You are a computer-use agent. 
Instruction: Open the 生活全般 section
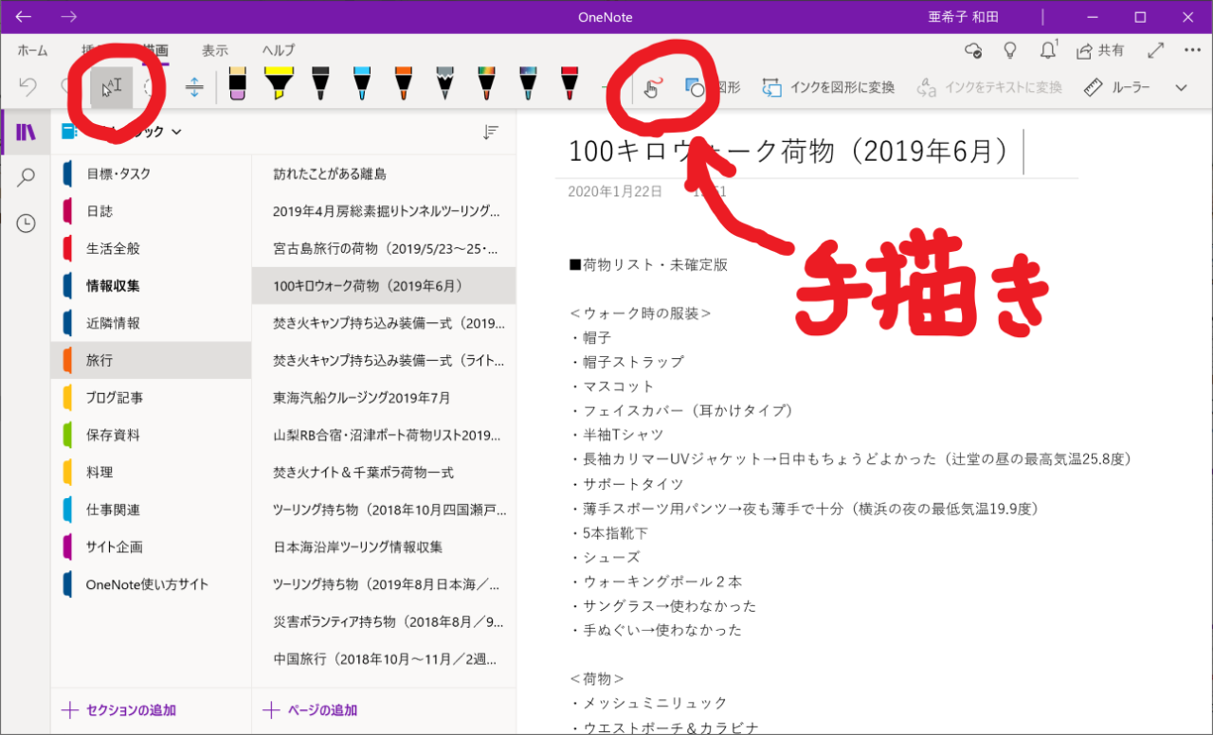(151, 248)
